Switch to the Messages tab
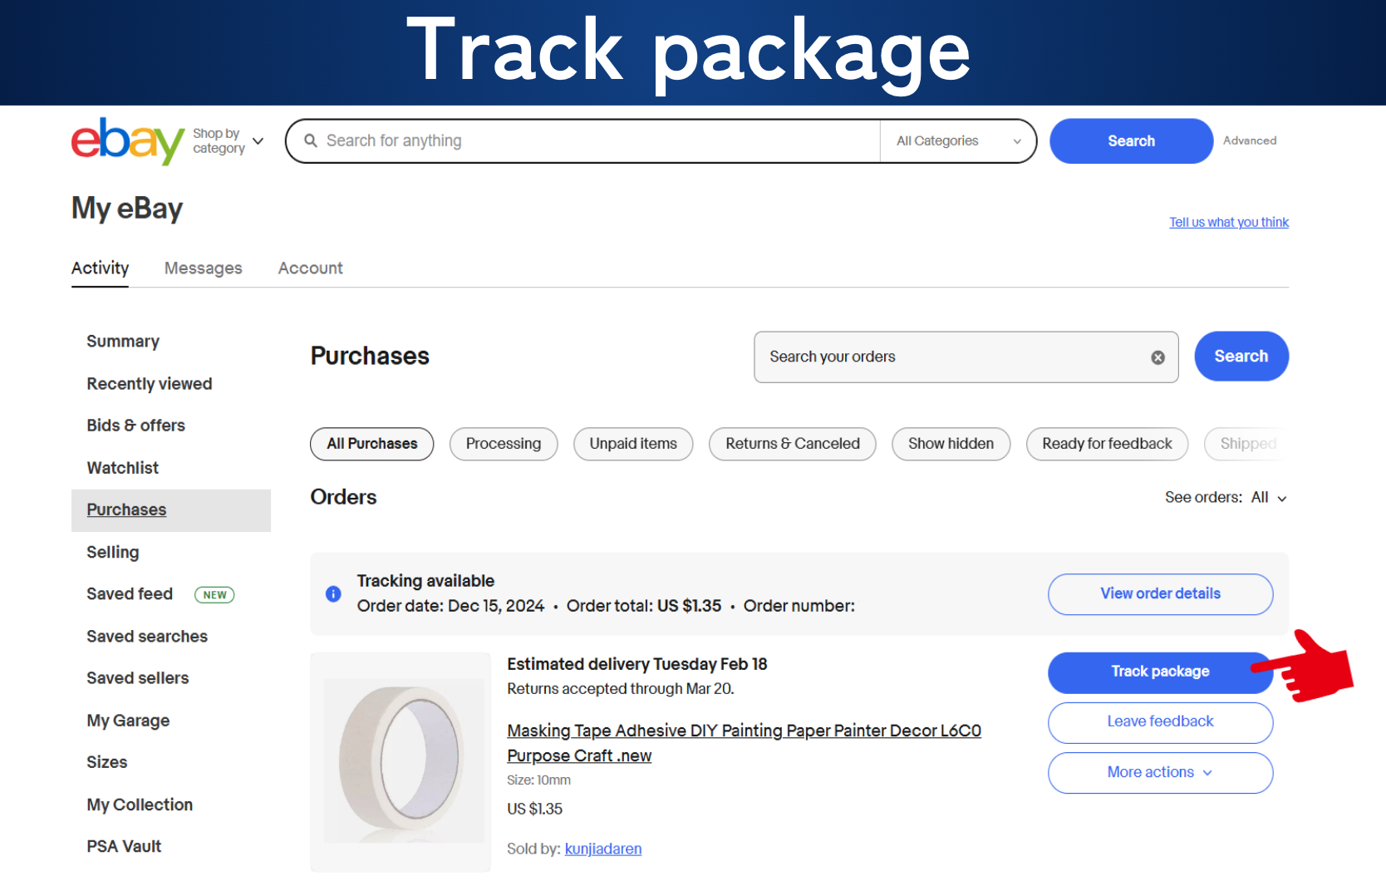The width and height of the screenshot is (1386, 891). pyautogui.click(x=204, y=268)
